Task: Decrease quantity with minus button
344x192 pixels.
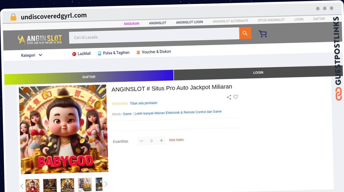Action: point(141,141)
